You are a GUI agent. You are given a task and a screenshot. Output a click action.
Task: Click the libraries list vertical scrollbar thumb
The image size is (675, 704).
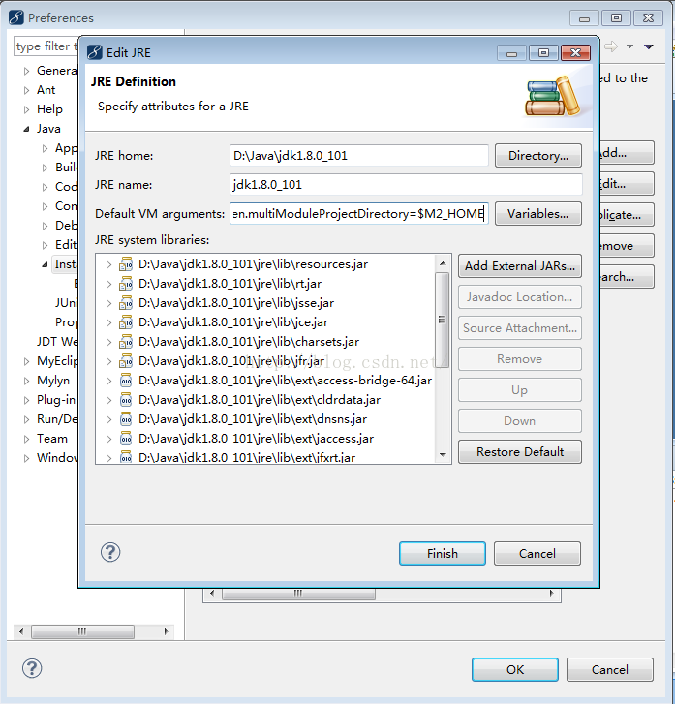coord(443,320)
